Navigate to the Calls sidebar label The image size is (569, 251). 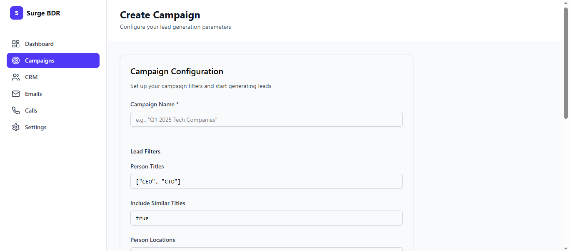click(31, 110)
